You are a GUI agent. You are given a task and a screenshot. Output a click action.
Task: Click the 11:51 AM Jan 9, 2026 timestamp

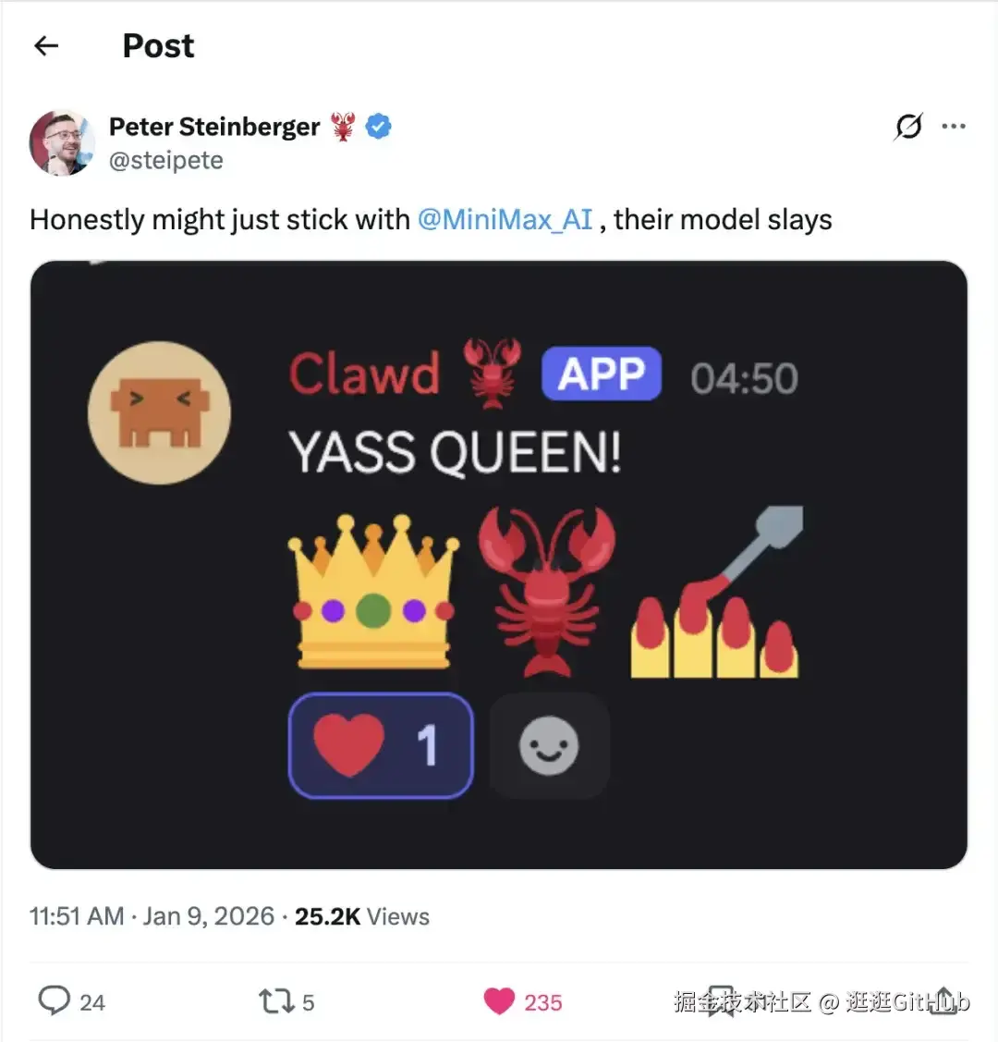point(152,916)
